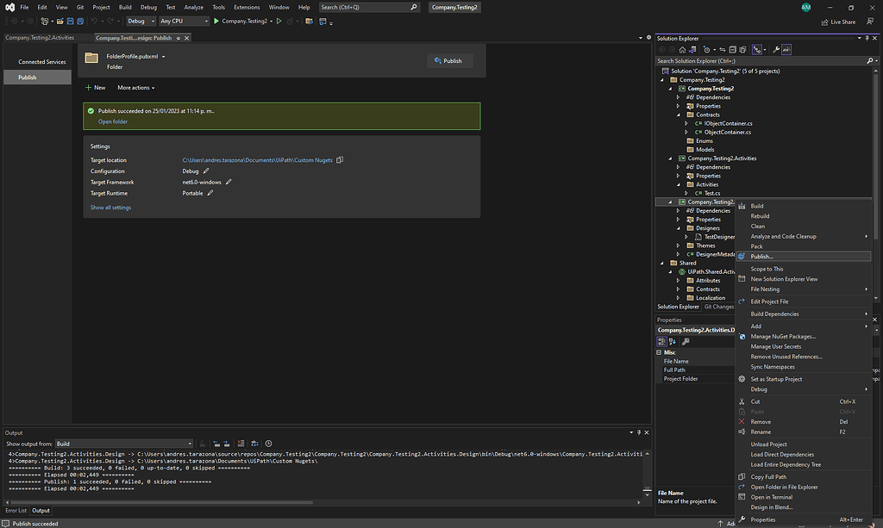The width and height of the screenshot is (883, 528).
Task: Click the Solution Explorer Home icon
Action: 681,50
